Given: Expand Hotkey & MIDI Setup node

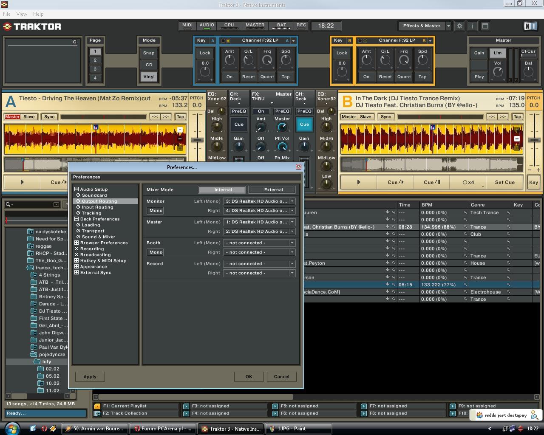Looking at the screenshot, I should coord(76,261).
